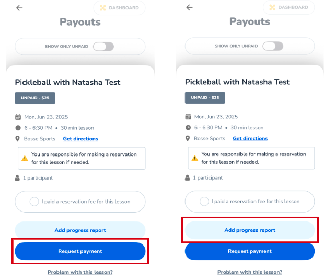
Task: Toggle Show Only Unpaid in the left screen
Action: pyautogui.click(x=103, y=46)
